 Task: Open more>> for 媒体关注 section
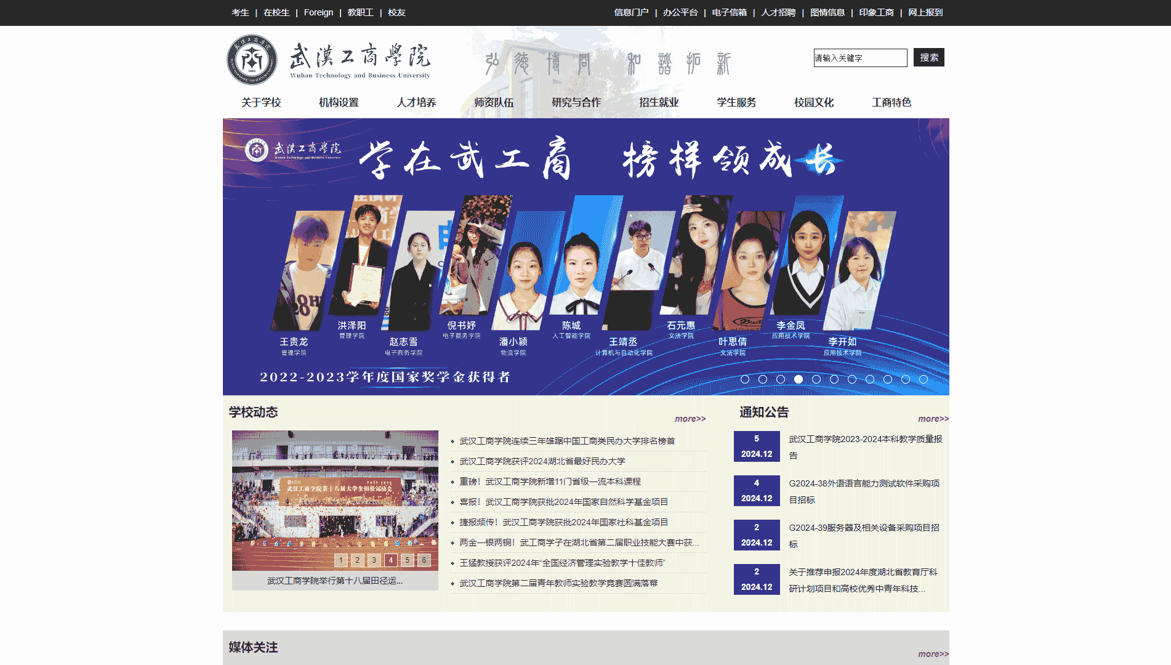click(x=933, y=654)
